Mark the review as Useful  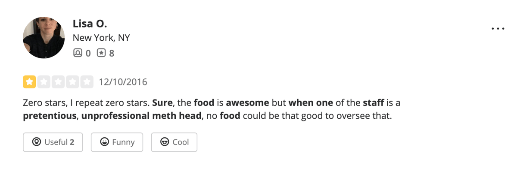point(53,142)
